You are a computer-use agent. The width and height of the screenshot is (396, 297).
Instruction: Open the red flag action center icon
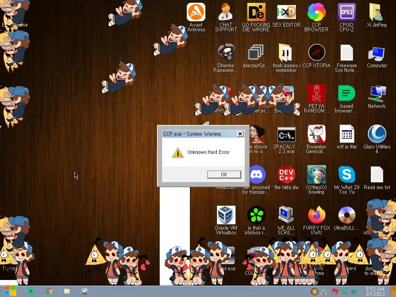coord(335,292)
